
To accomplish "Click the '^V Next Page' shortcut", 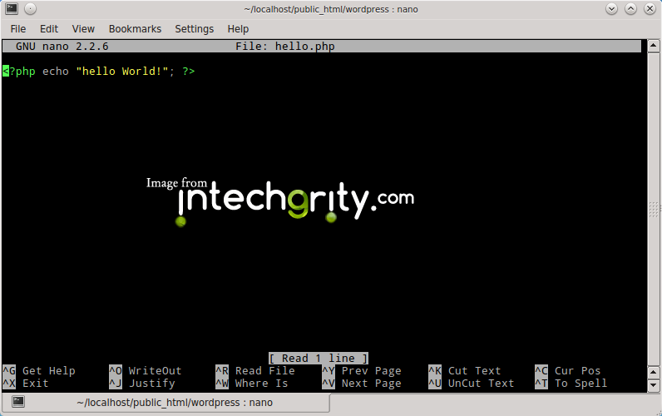I will click(x=362, y=384).
